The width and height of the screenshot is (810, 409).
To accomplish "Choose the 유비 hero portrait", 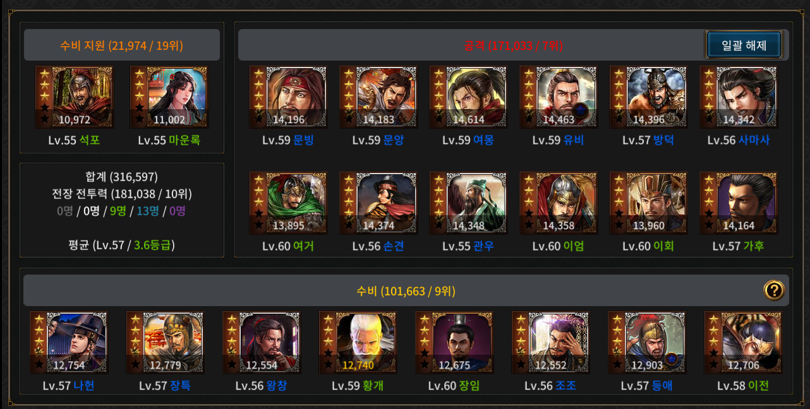I will (x=559, y=97).
